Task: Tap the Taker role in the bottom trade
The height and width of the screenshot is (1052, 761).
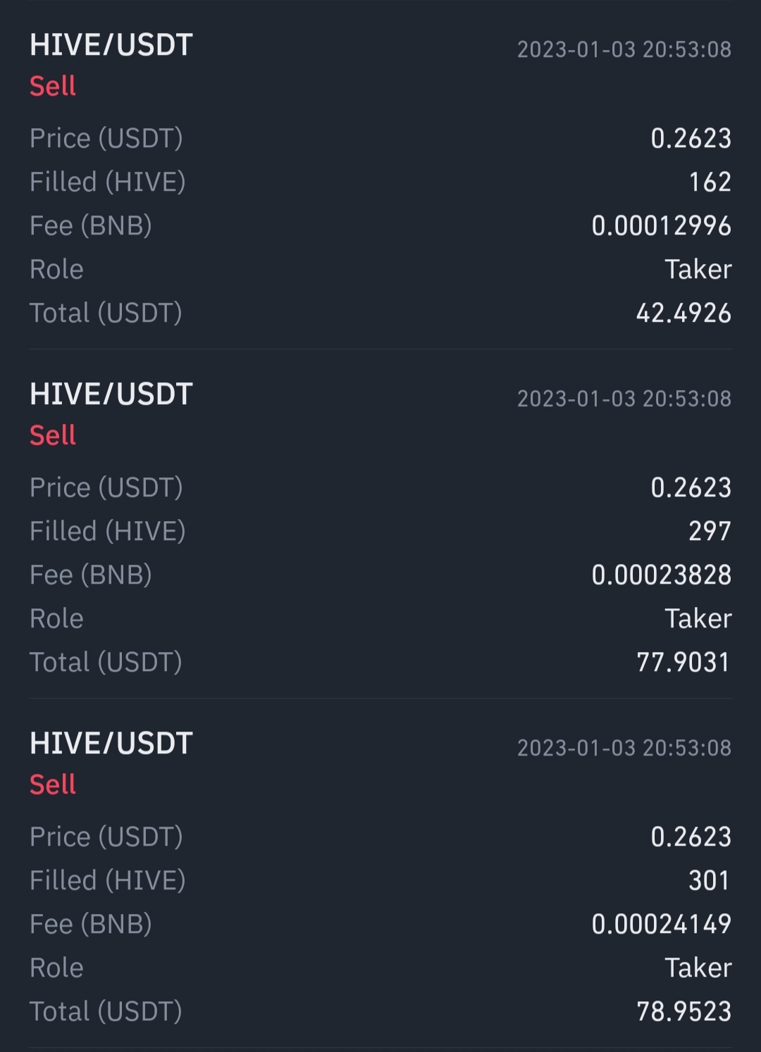Action: 698,968
